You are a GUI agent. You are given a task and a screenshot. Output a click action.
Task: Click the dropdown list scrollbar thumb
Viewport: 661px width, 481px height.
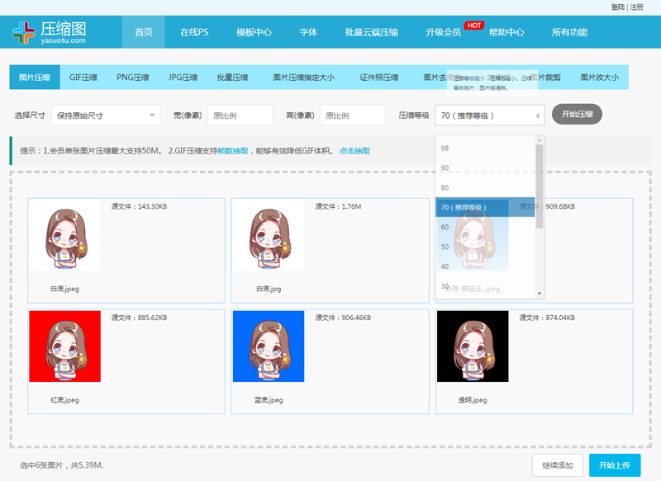(540, 186)
